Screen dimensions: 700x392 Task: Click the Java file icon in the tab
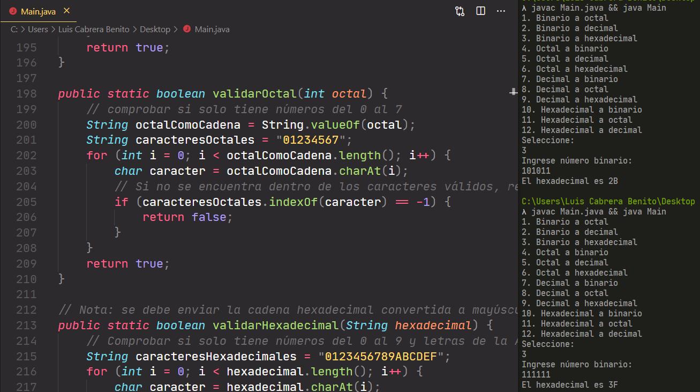(13, 11)
